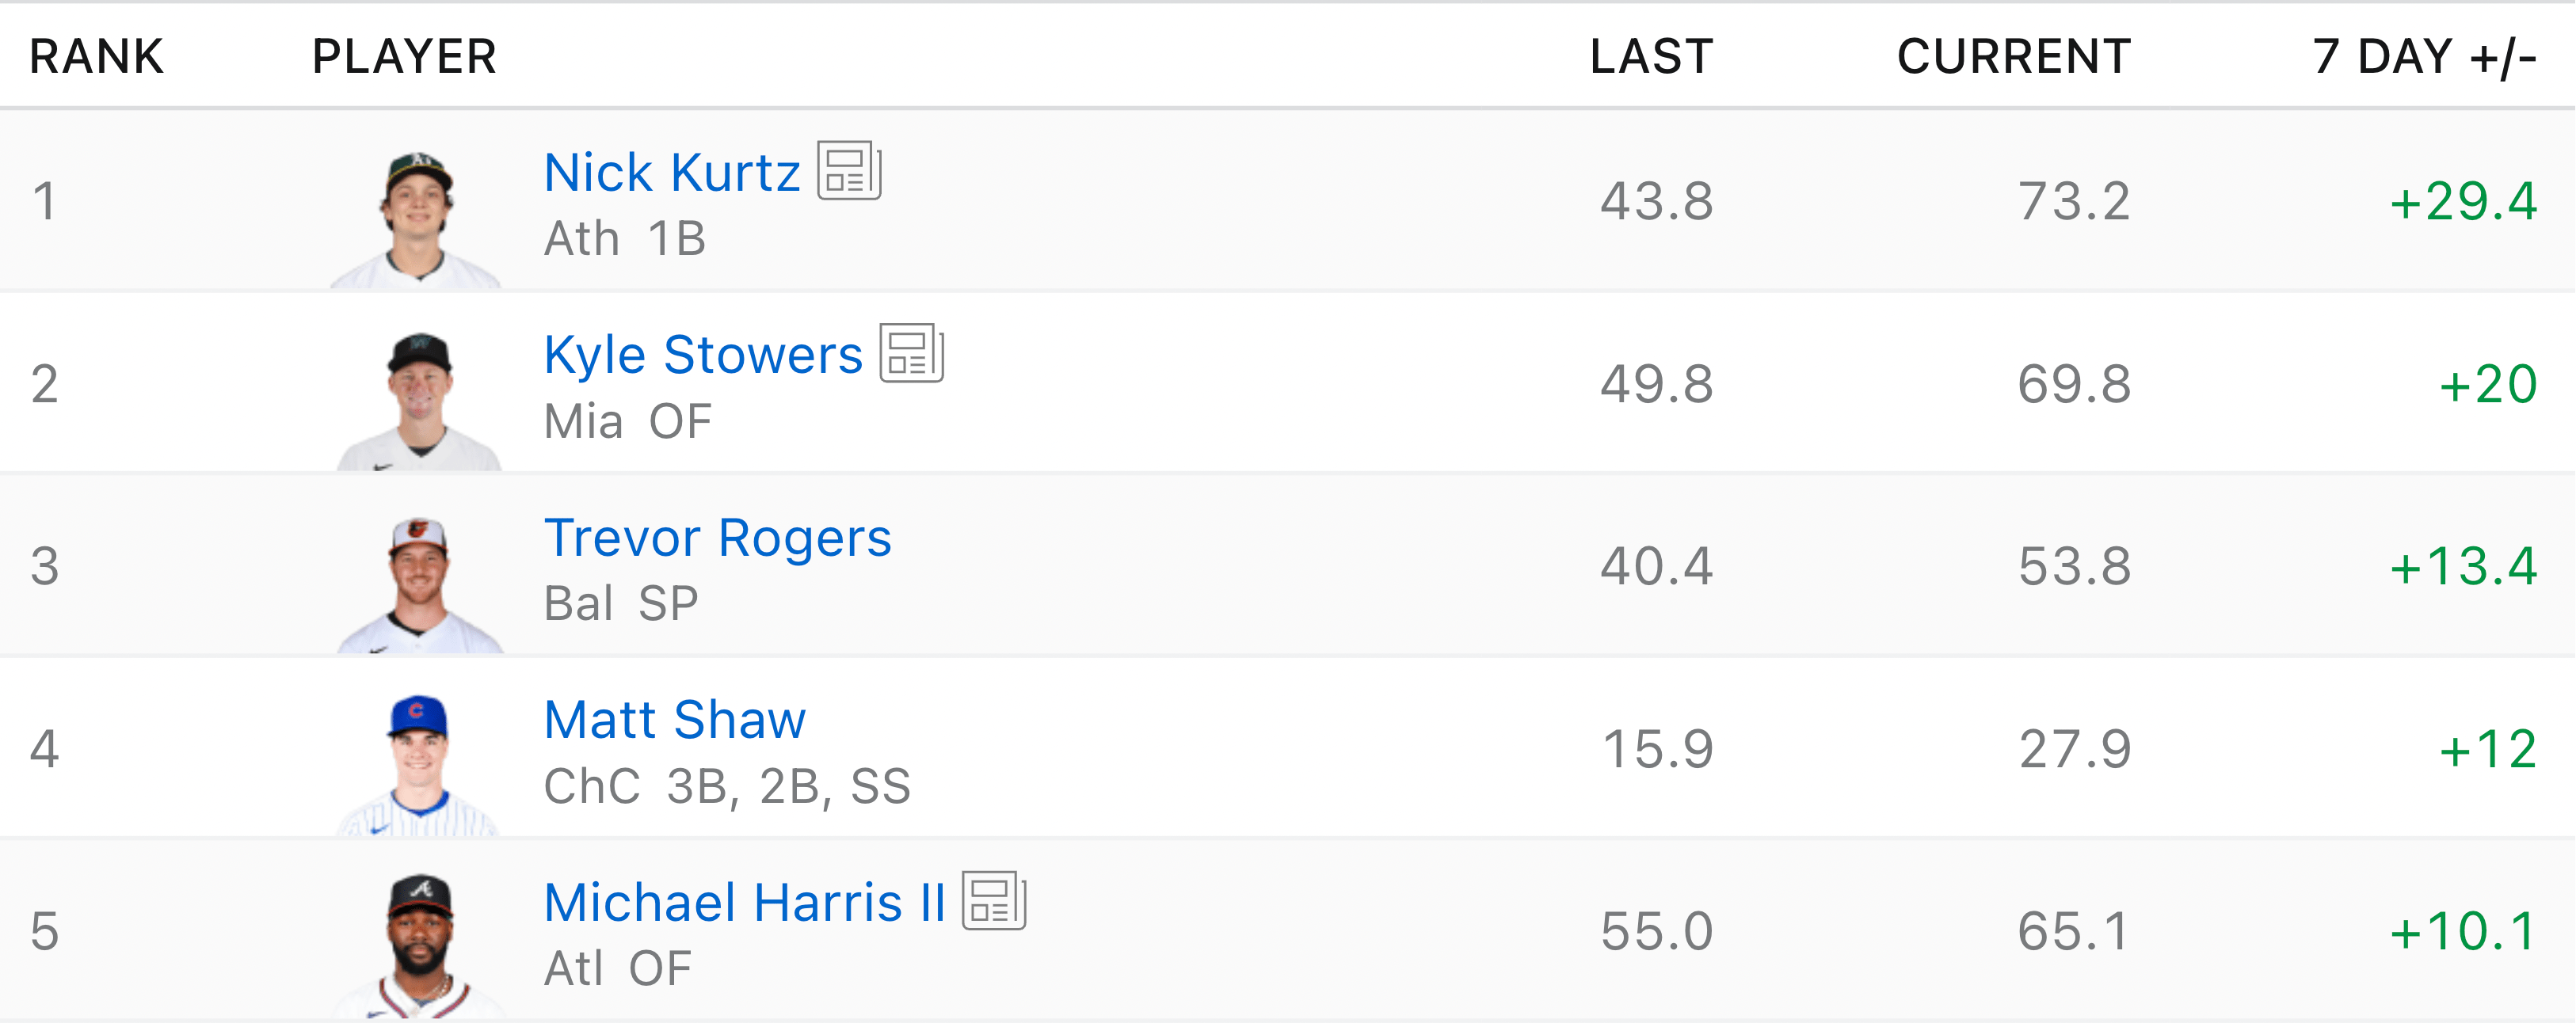The width and height of the screenshot is (2576, 1023).
Task: Click Trevor Rogers headshot photo
Action: point(420,583)
